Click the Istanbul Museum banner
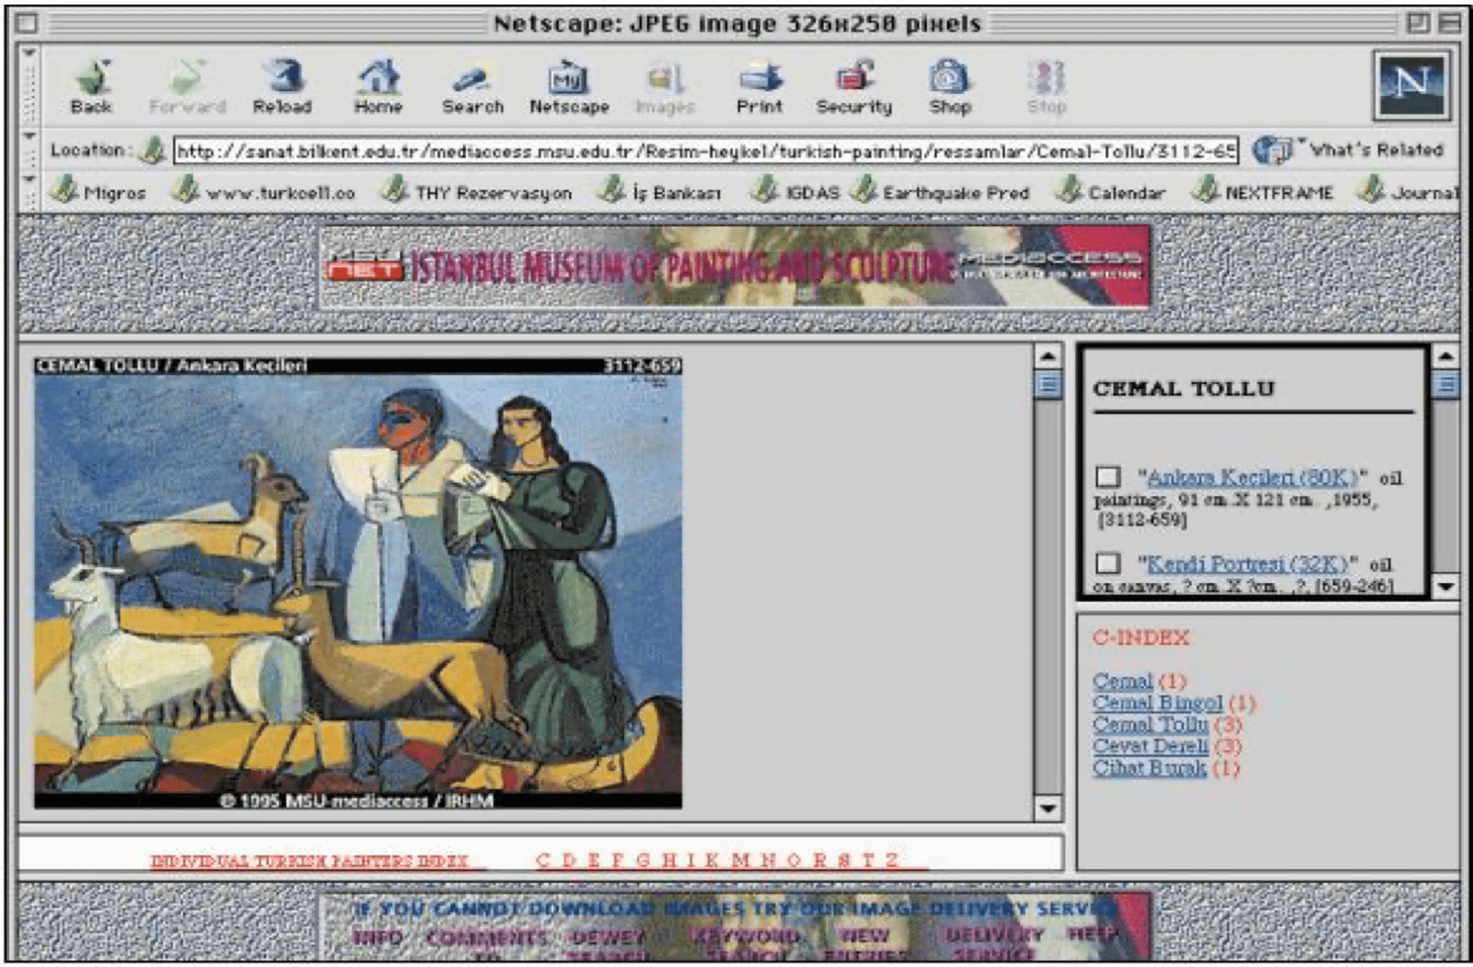The image size is (1473, 967). [735, 267]
